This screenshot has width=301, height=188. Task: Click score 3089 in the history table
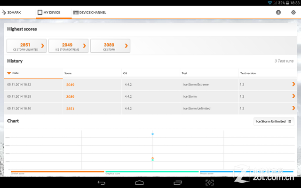(70, 97)
